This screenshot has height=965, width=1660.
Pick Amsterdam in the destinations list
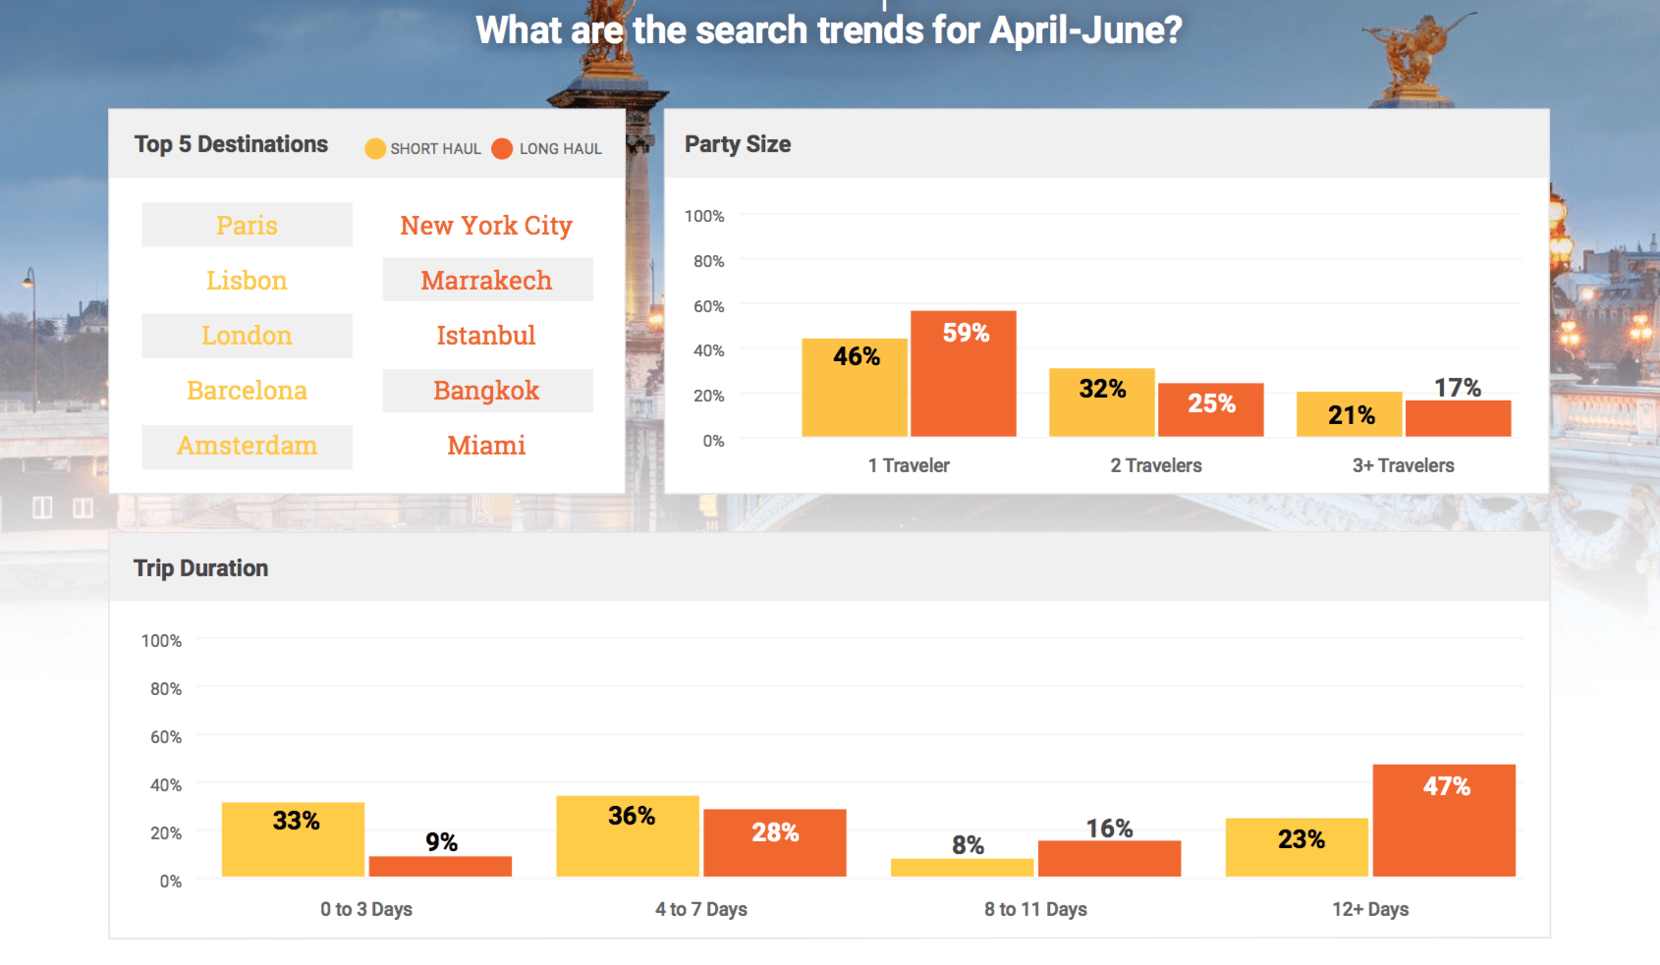tap(247, 446)
